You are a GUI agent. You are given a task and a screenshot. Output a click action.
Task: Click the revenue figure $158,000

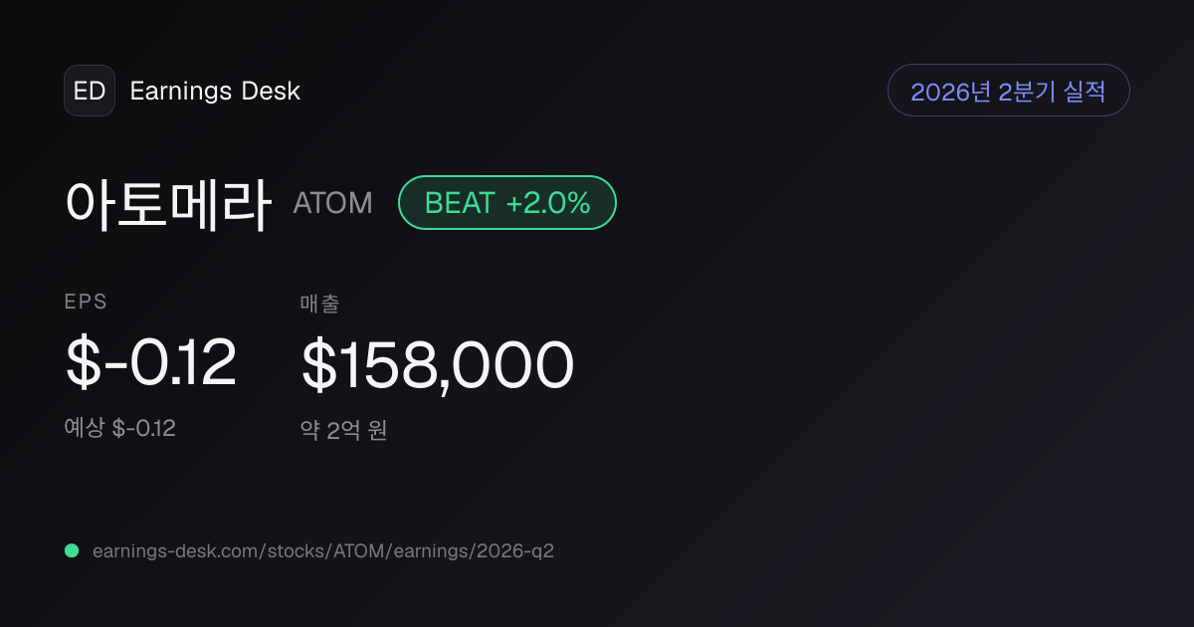click(438, 364)
